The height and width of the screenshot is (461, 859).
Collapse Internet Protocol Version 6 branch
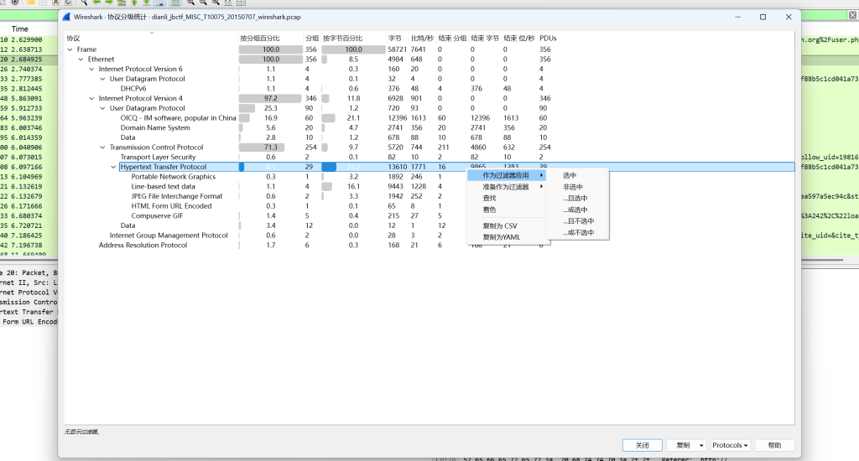point(91,70)
